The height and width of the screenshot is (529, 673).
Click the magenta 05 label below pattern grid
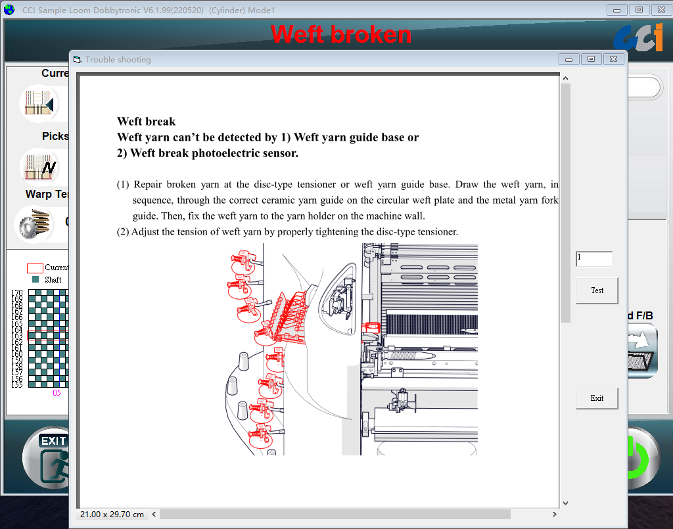pos(57,392)
